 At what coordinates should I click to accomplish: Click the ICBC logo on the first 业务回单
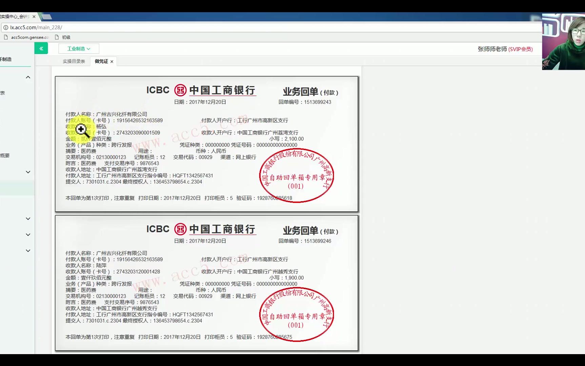click(180, 90)
